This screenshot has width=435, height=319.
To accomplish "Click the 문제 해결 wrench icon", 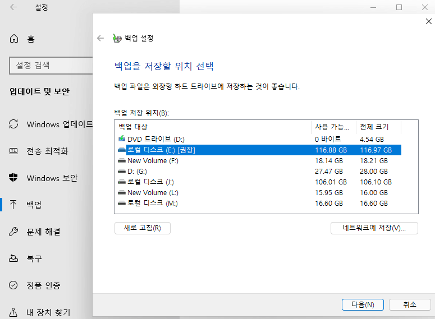I will click(13, 232).
